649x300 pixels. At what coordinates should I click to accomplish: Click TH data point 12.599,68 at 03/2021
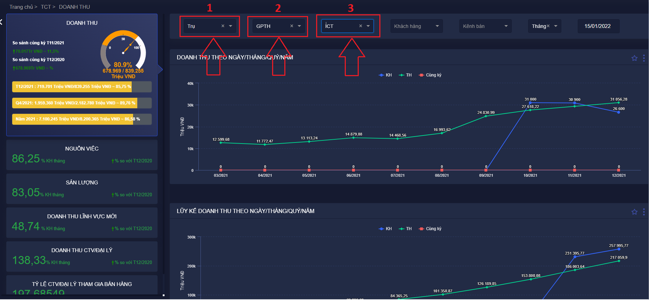[x=221, y=143]
